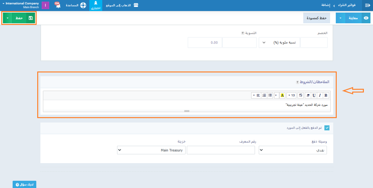
Task: Apply italic formatting in notes editor
Action: click(320, 95)
